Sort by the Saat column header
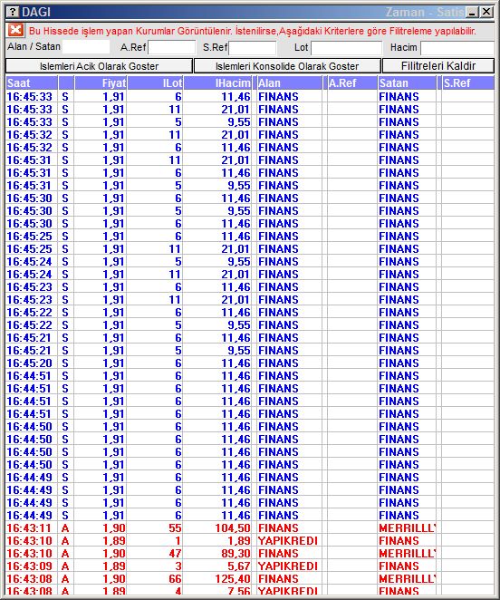 32,83
